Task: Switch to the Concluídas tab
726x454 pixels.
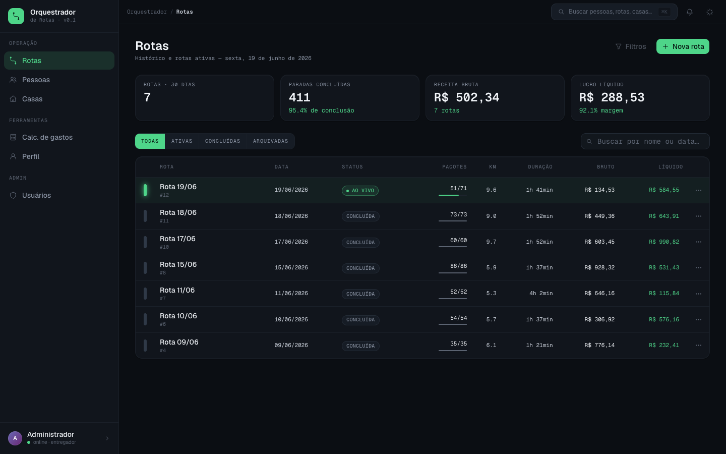Action: 222,141
